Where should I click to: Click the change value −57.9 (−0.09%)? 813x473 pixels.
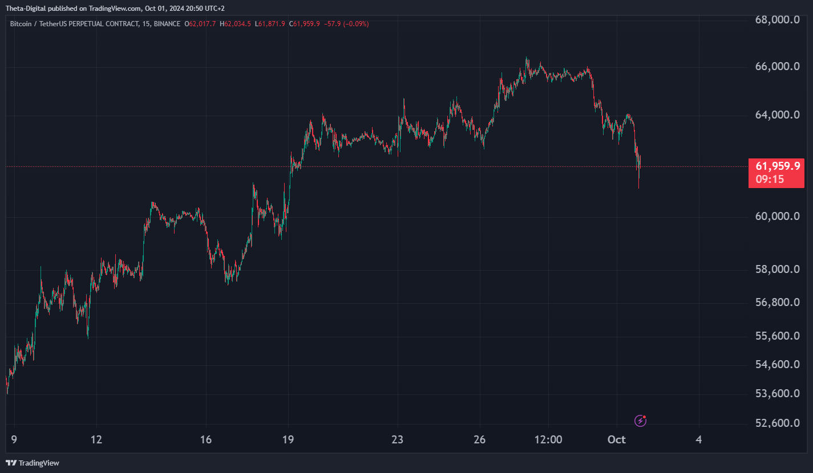point(346,24)
